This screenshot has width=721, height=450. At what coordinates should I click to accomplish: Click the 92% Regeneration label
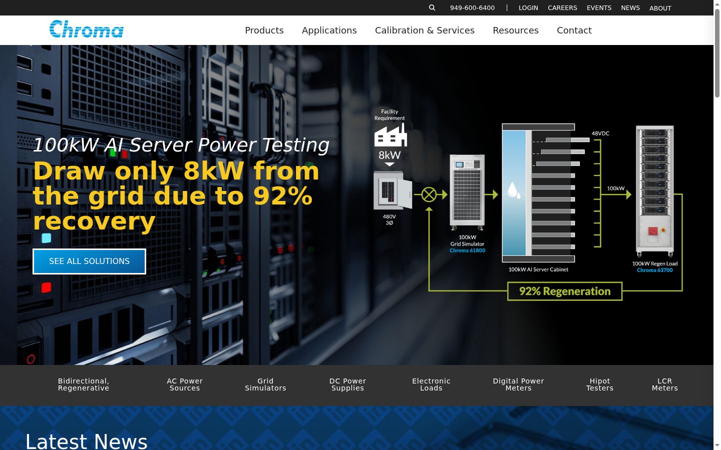click(565, 291)
